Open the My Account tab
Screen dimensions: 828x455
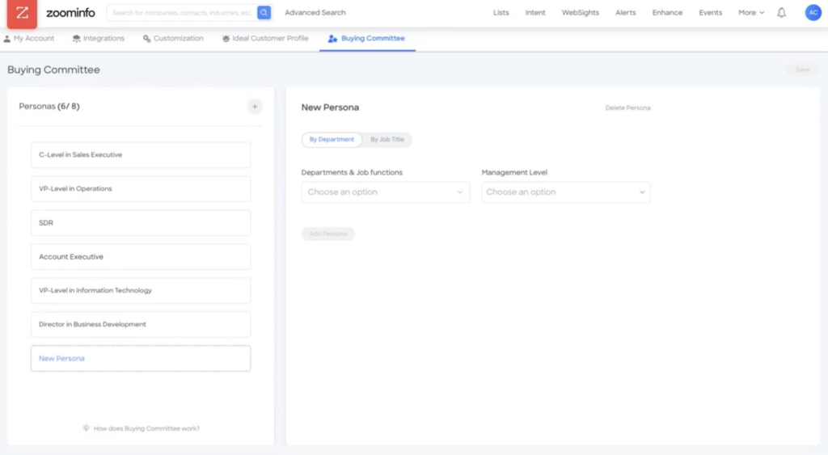pos(28,39)
